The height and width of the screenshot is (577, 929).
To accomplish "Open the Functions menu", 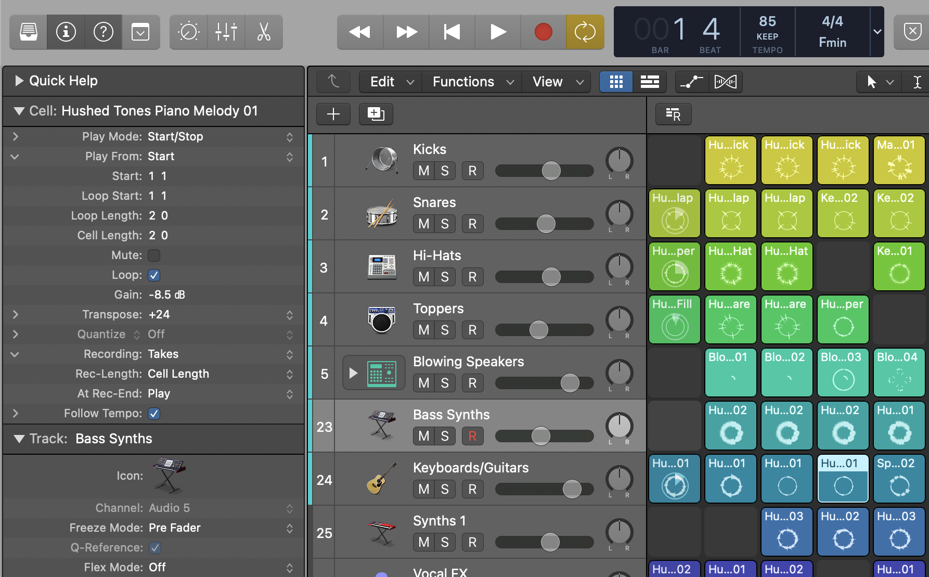I will pos(470,82).
